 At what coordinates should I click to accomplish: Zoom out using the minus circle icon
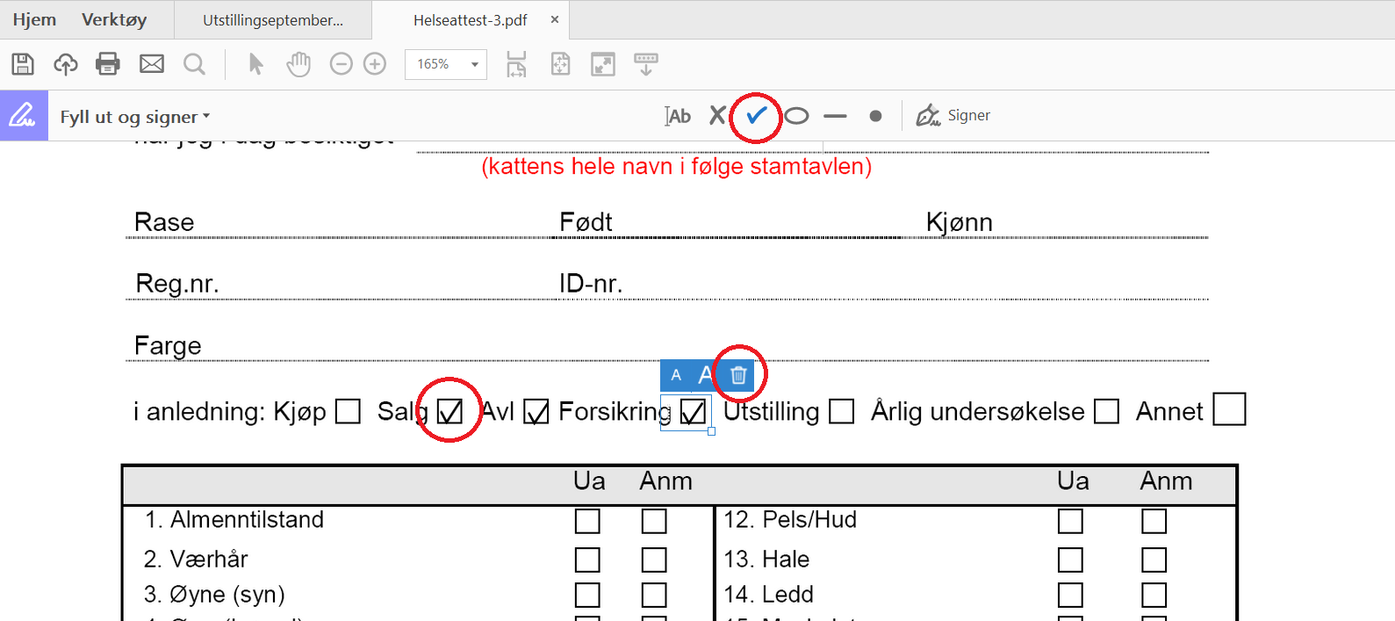coord(341,63)
